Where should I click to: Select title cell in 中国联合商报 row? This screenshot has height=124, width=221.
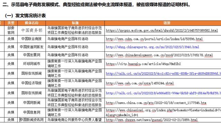coord(75,39)
